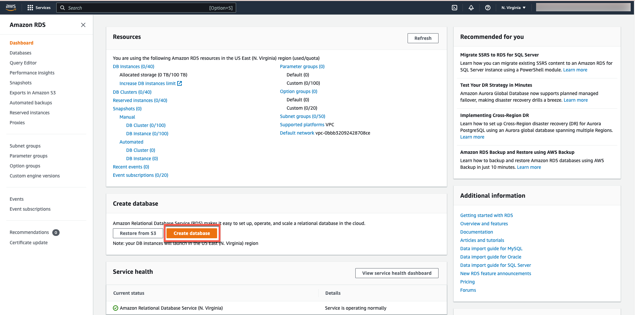Open New RDS feature announcements link

click(496, 273)
